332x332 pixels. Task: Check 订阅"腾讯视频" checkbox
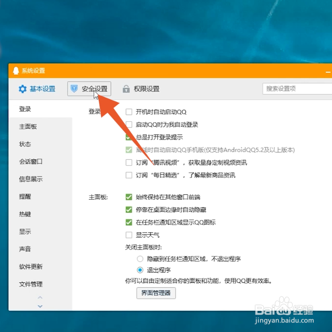coord(129,162)
